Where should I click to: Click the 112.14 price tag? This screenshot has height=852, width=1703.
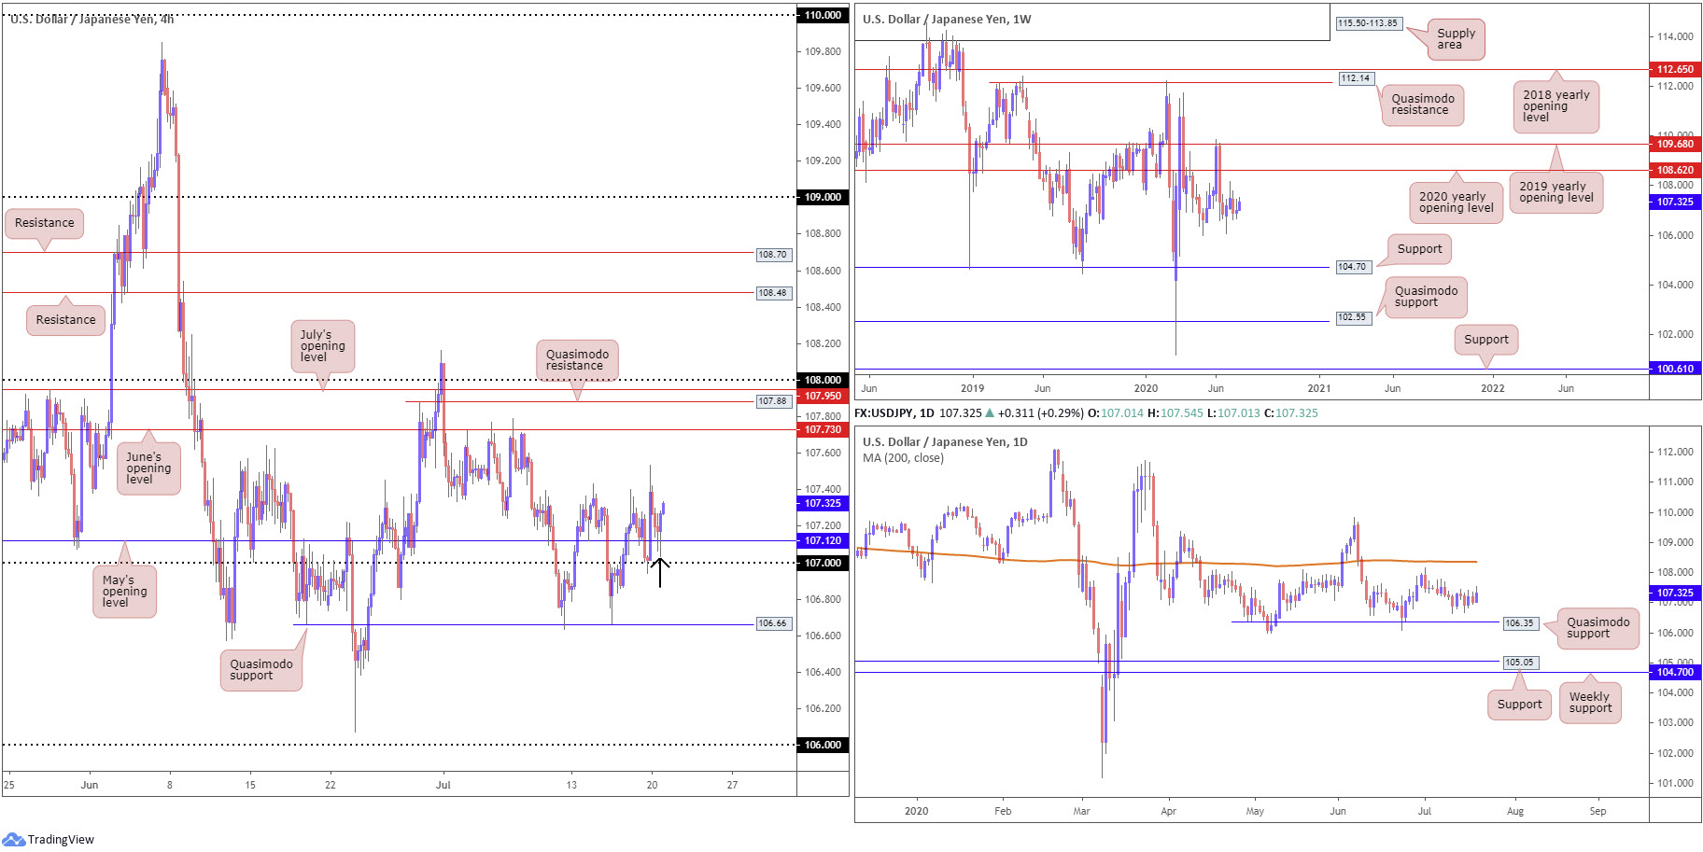(1356, 78)
